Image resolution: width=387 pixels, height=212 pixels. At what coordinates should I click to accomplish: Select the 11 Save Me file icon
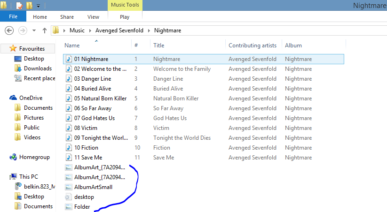pyautogui.click(x=69, y=158)
